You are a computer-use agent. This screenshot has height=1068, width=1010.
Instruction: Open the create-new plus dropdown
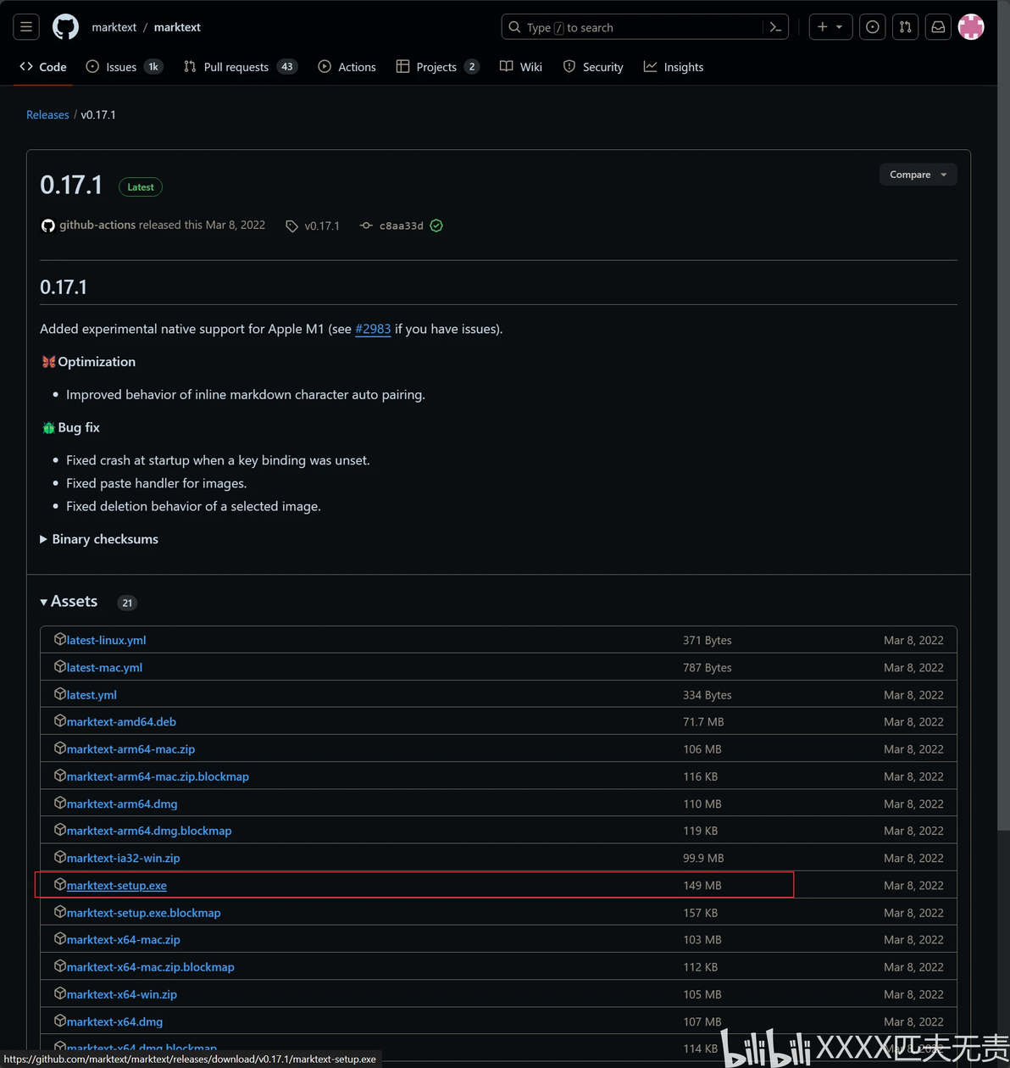click(x=830, y=27)
